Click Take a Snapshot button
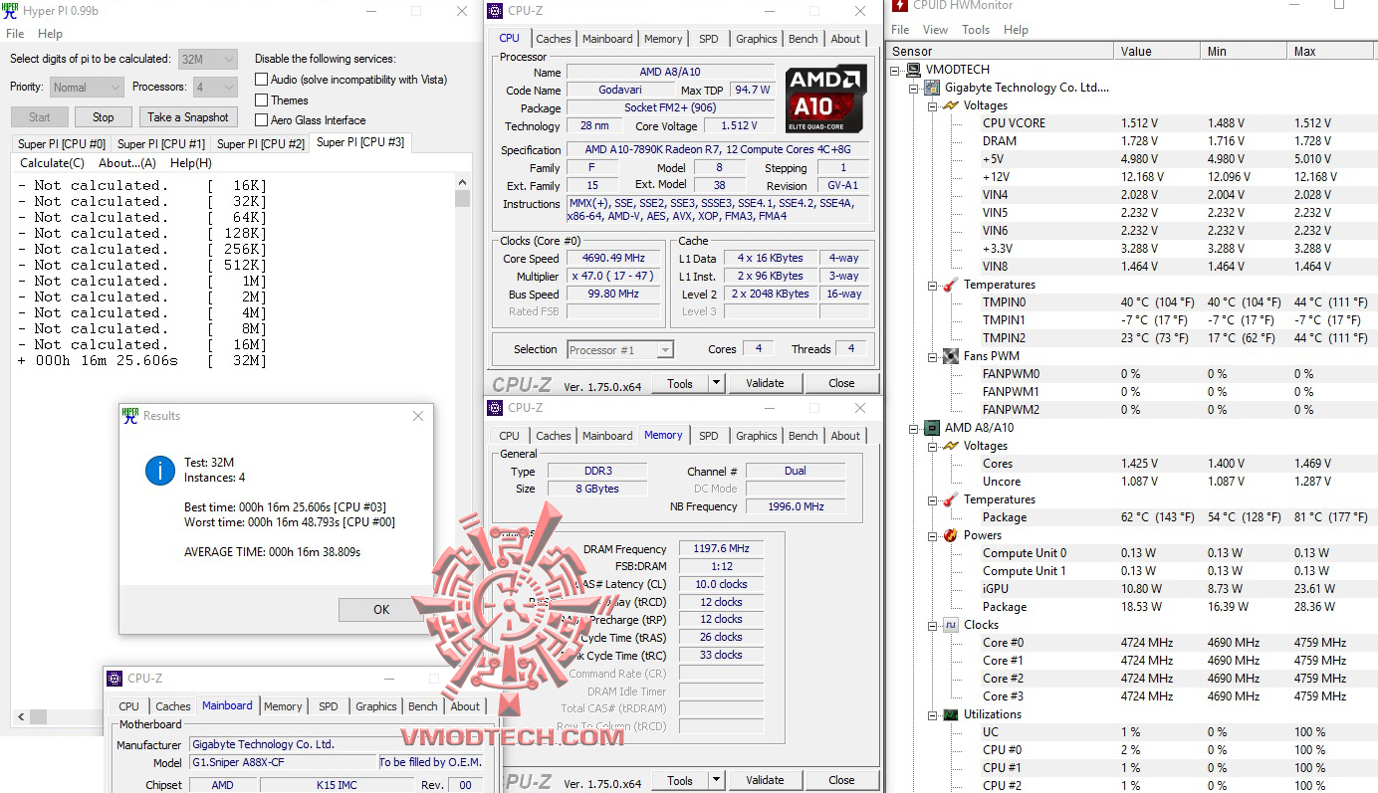Screen dimensions: 1378x793 [x=188, y=117]
